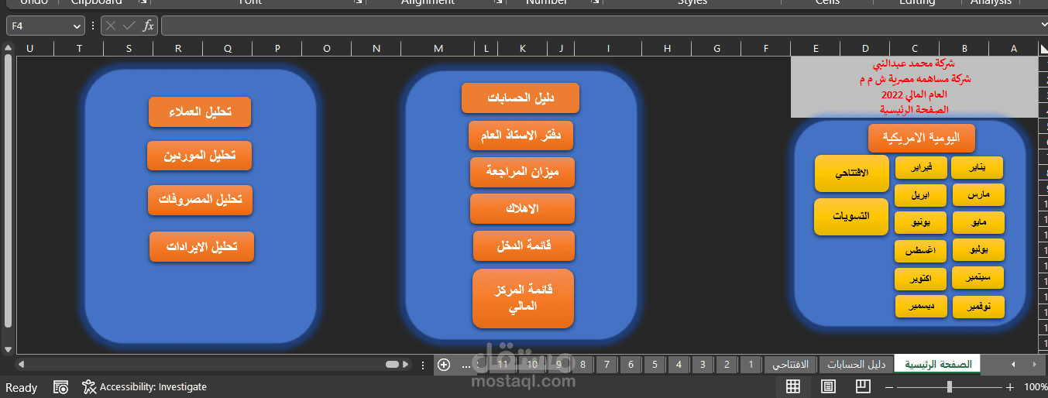Click the 100% zoom level
The height and width of the screenshot is (398, 1048).
coord(1036,387)
